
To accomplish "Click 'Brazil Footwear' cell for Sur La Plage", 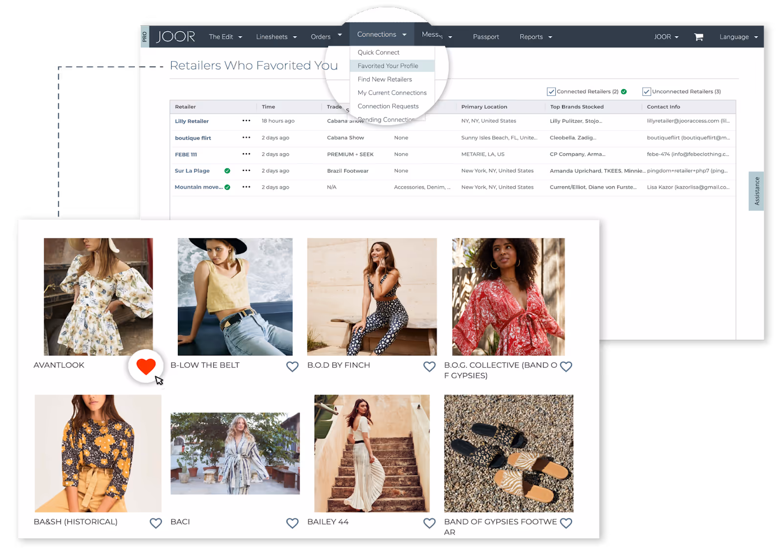I will tap(348, 171).
